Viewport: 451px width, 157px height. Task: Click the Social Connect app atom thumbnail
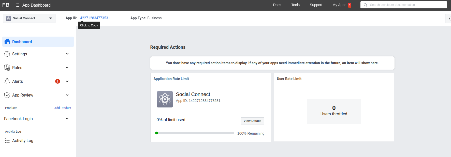click(165, 99)
